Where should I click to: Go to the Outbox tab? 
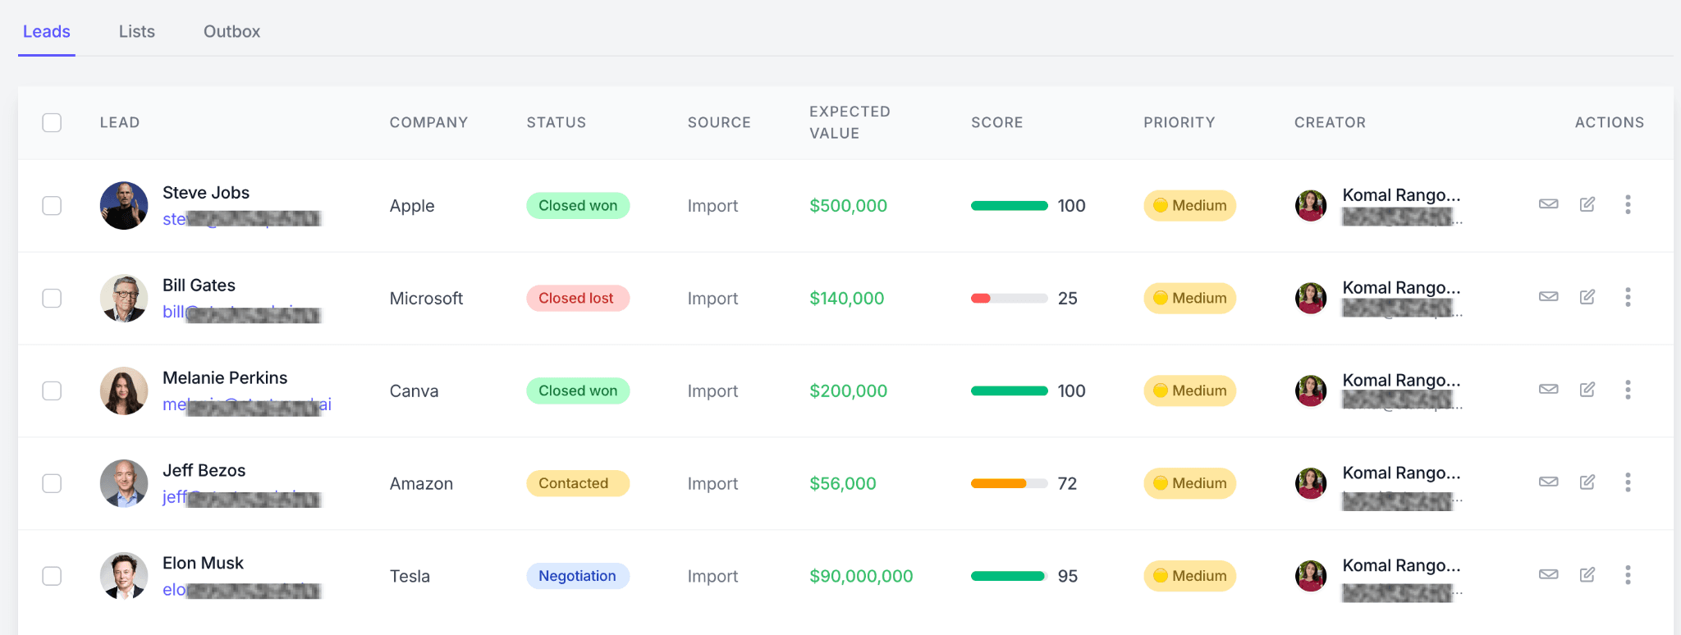point(231,31)
